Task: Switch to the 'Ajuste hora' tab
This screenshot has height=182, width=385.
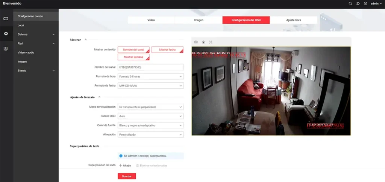Action: point(293,20)
